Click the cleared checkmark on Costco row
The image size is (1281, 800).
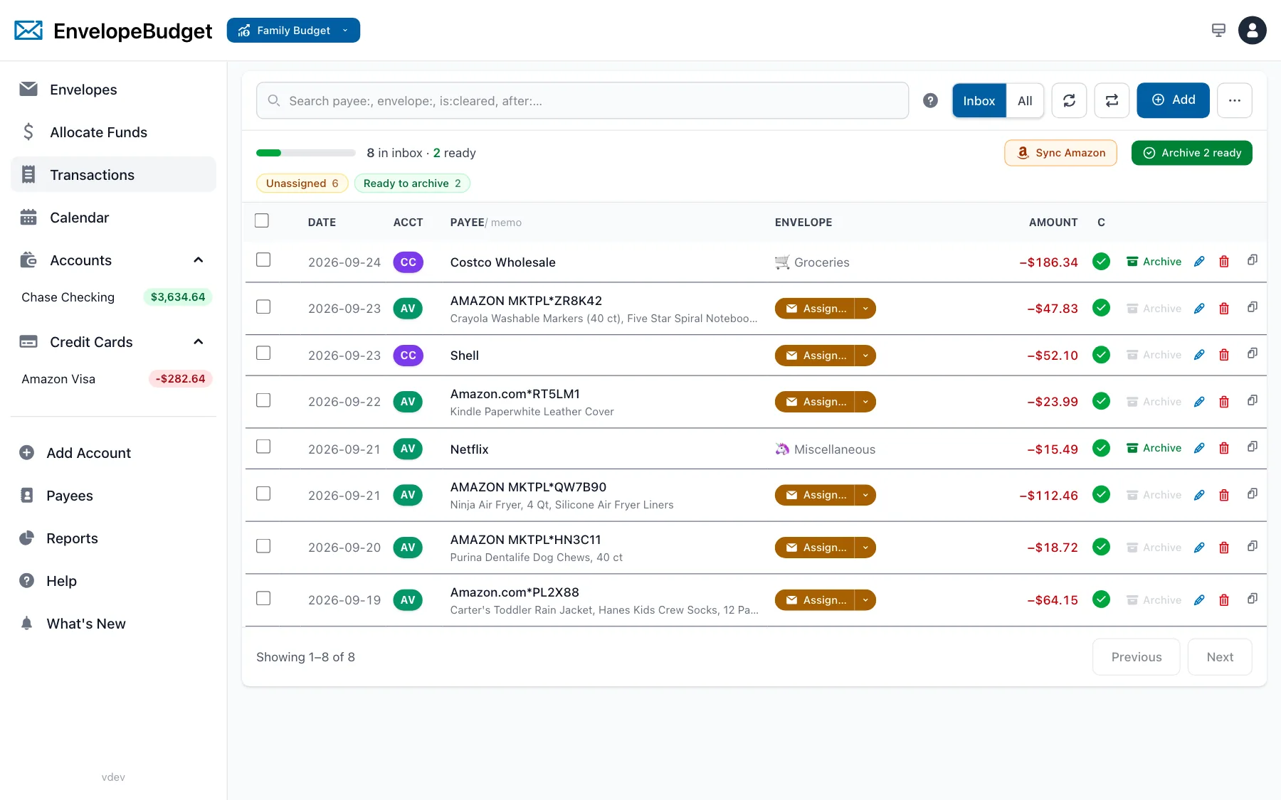[x=1101, y=262]
